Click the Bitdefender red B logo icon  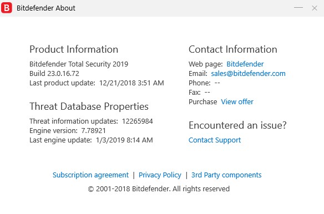pyautogui.click(x=7, y=8)
